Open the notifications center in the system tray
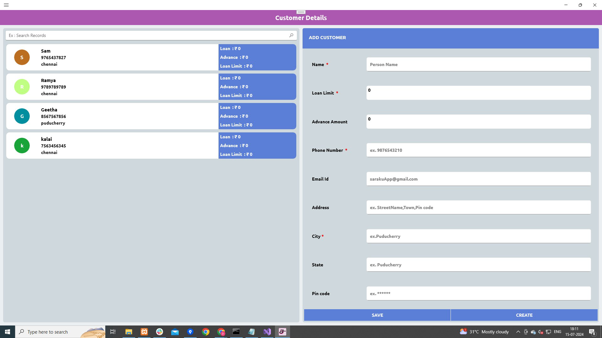602x338 pixels. click(x=592, y=332)
